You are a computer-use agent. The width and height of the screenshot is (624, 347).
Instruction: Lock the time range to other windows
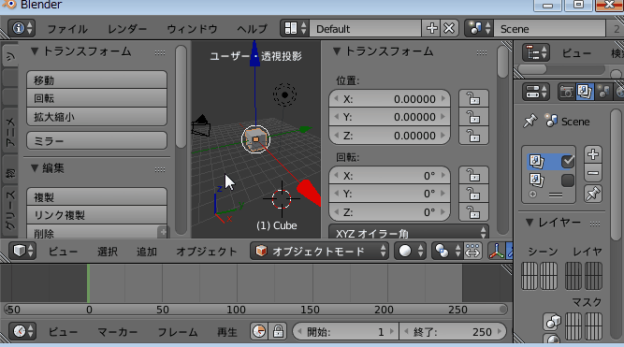(x=278, y=331)
